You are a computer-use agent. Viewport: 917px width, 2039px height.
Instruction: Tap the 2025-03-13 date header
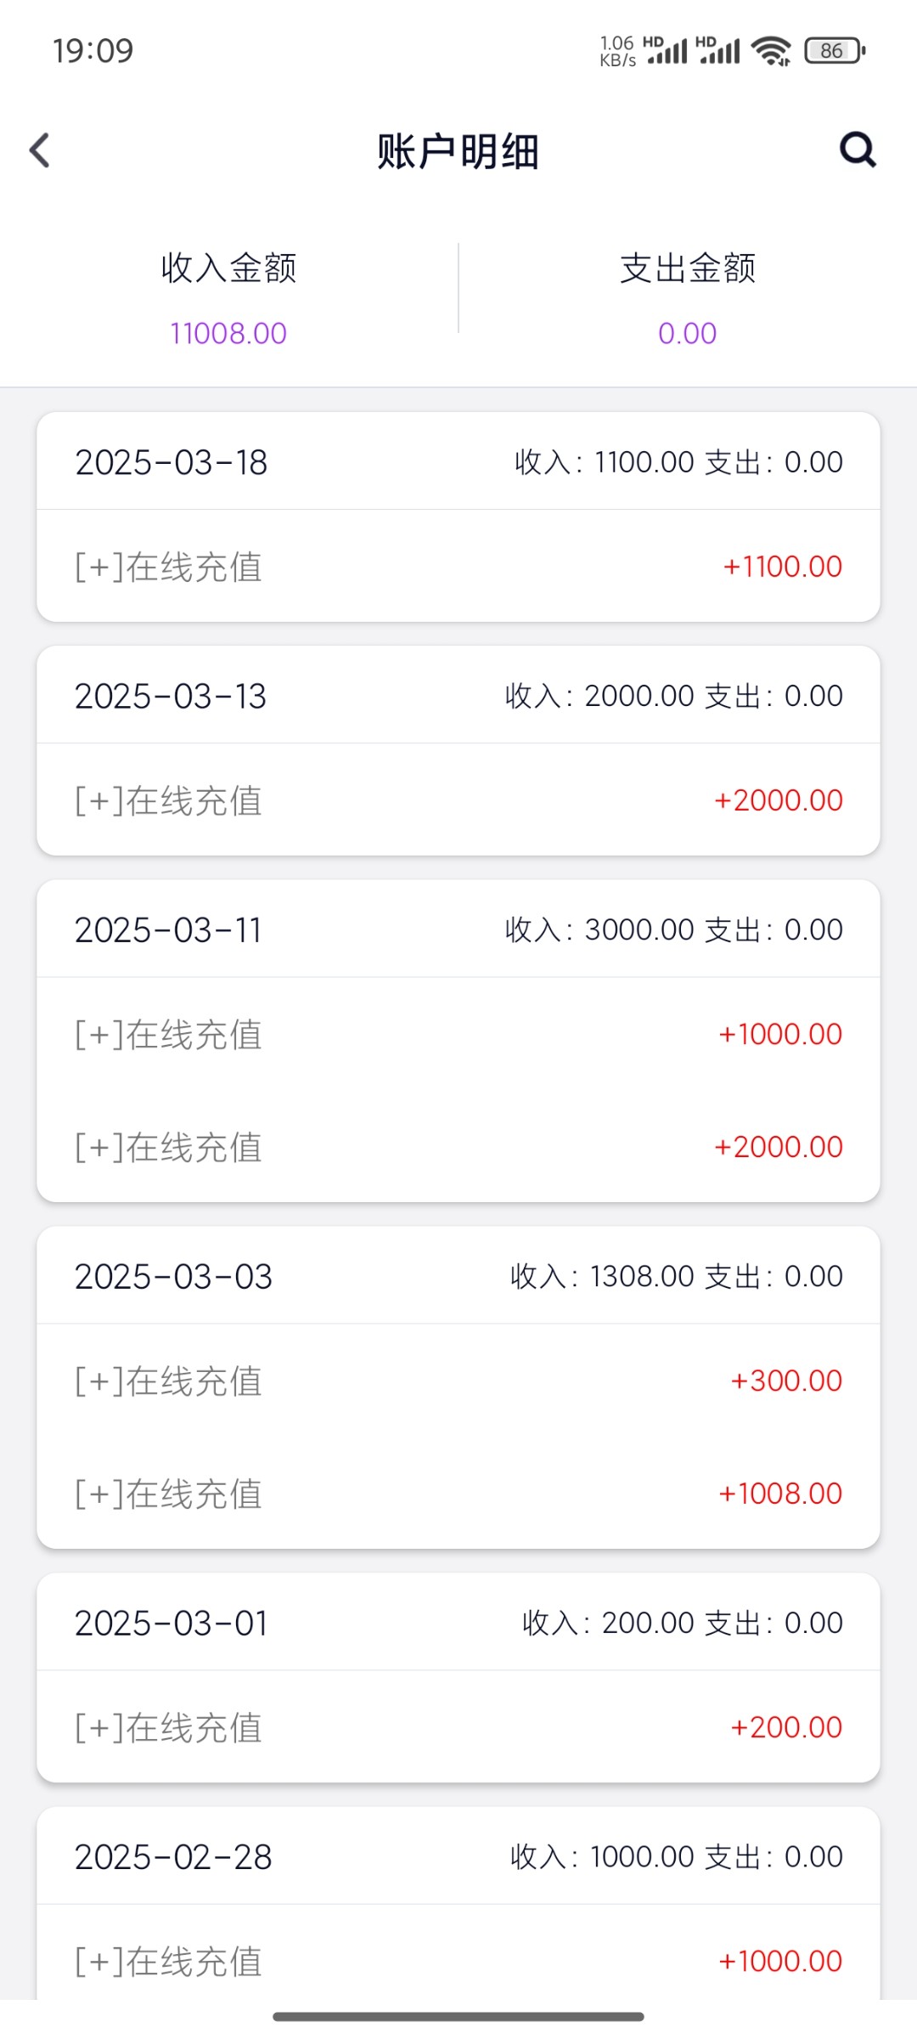tap(171, 696)
